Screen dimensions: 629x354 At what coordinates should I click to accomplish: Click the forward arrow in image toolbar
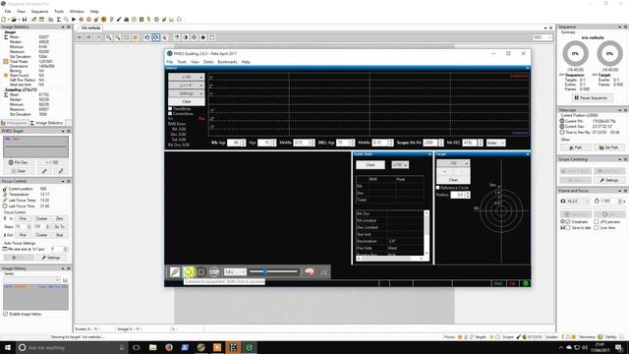point(88,37)
